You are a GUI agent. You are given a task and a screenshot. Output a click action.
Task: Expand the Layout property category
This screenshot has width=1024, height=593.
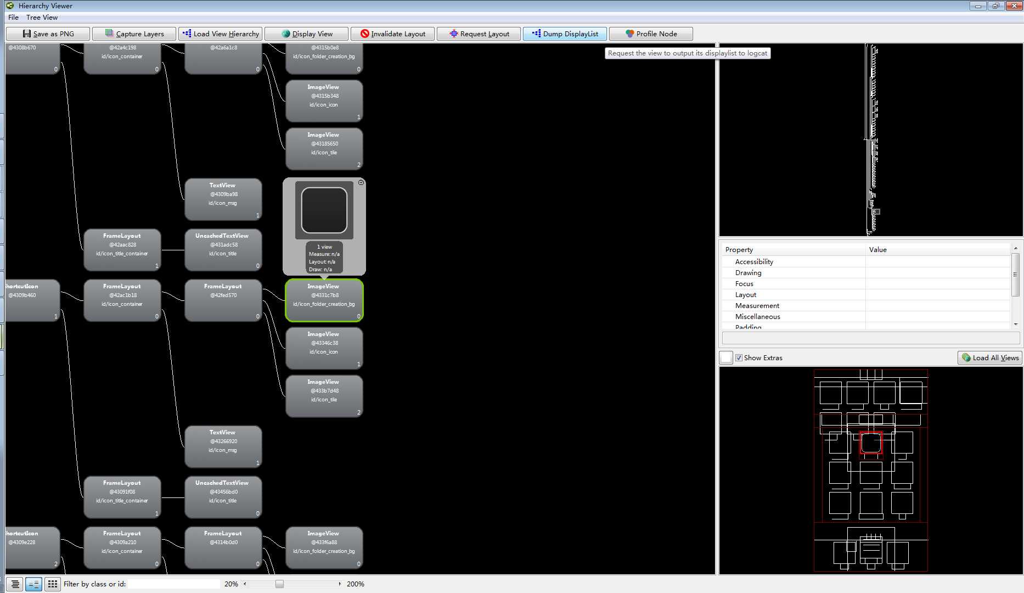coord(745,295)
